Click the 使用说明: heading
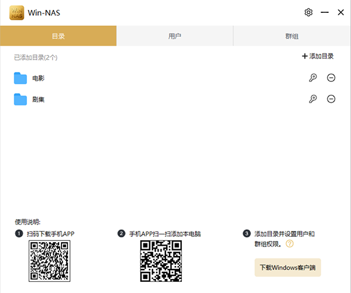This screenshot has height=293, width=351. [x=27, y=222]
